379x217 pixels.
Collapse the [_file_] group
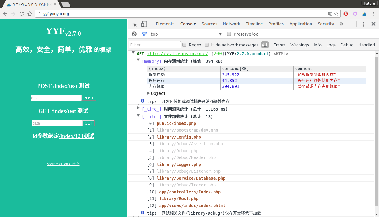tap(138, 116)
